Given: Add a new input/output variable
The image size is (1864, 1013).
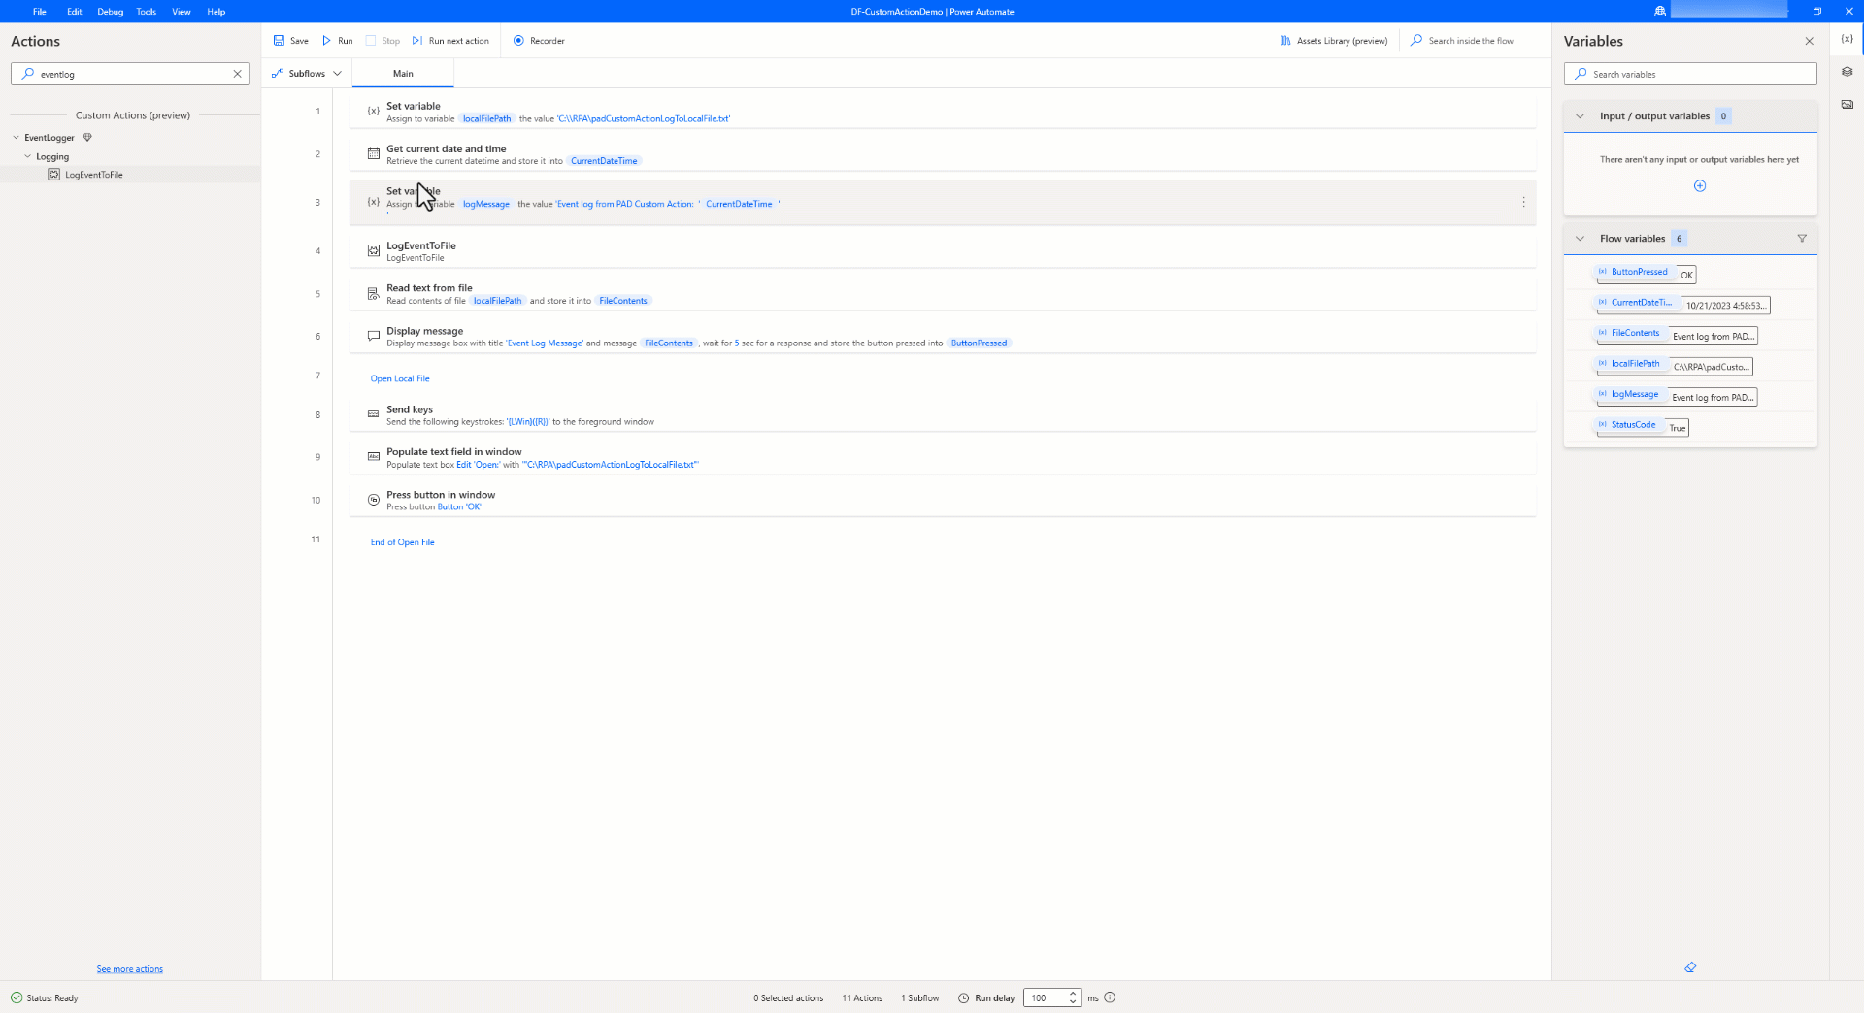Looking at the screenshot, I should pos(1700,186).
